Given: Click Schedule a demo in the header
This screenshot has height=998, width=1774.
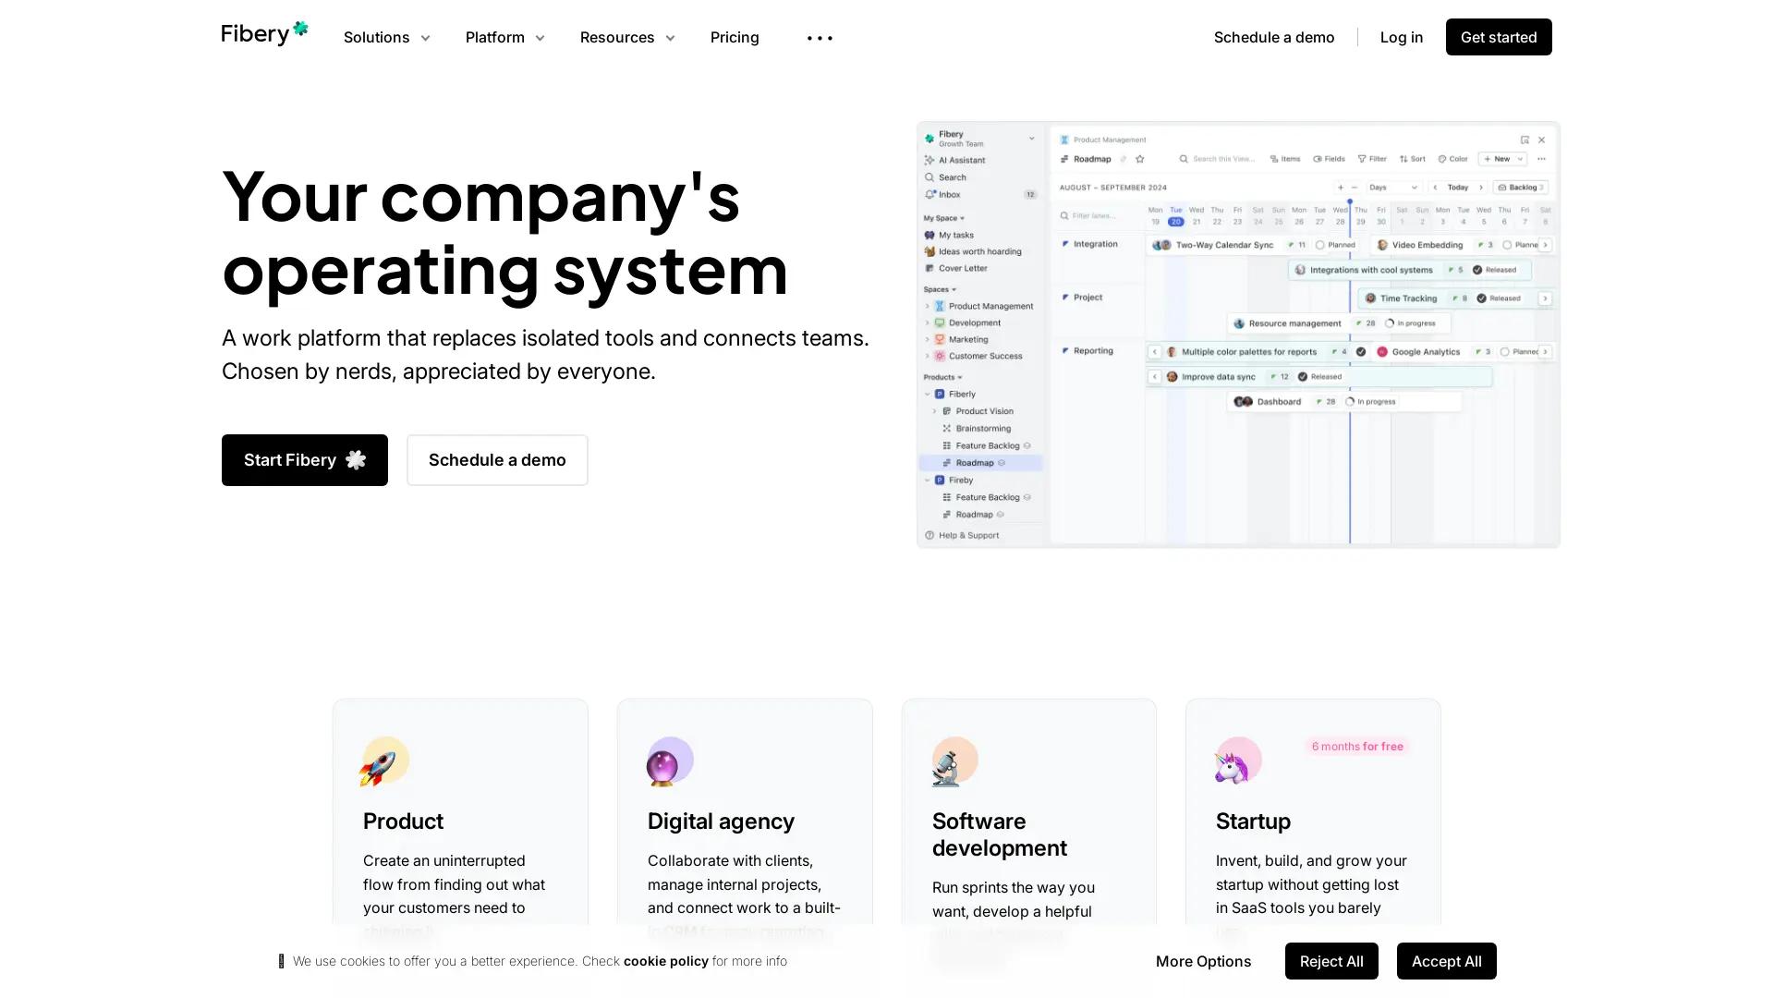Looking at the screenshot, I should tap(1273, 38).
